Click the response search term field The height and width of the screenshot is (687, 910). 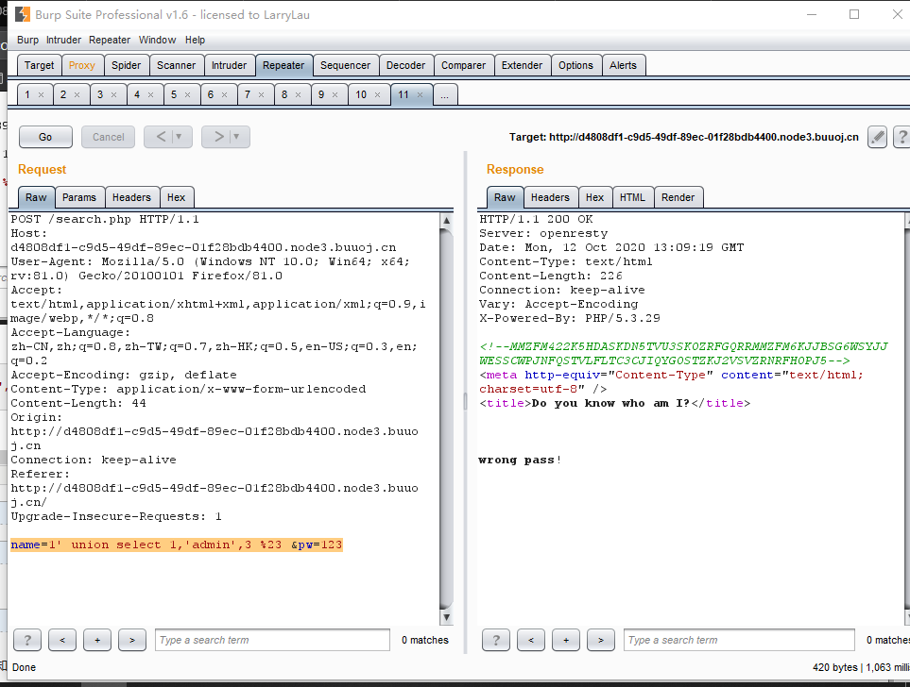739,640
